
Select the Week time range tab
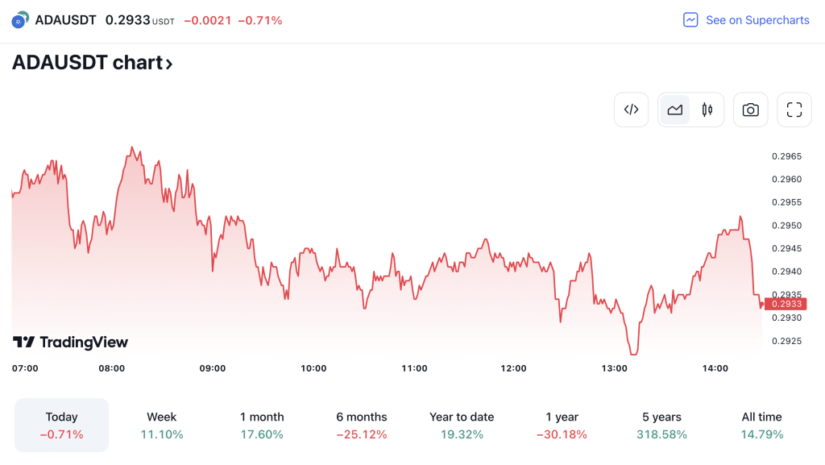[162, 425]
